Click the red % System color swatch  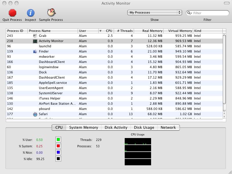tap(58, 146)
